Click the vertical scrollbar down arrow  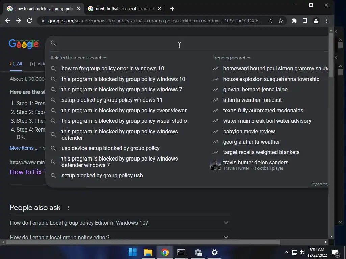tap(331, 236)
